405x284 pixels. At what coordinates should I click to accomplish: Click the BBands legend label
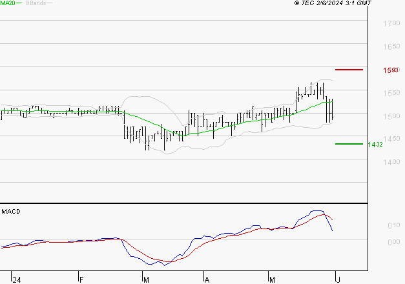36,3
